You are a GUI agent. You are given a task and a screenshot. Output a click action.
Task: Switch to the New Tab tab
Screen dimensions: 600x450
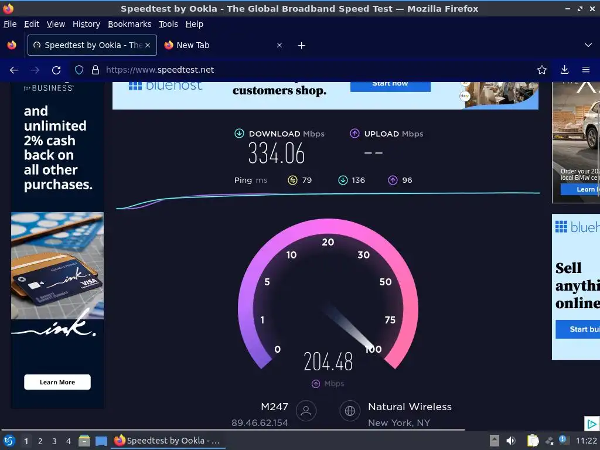224,45
